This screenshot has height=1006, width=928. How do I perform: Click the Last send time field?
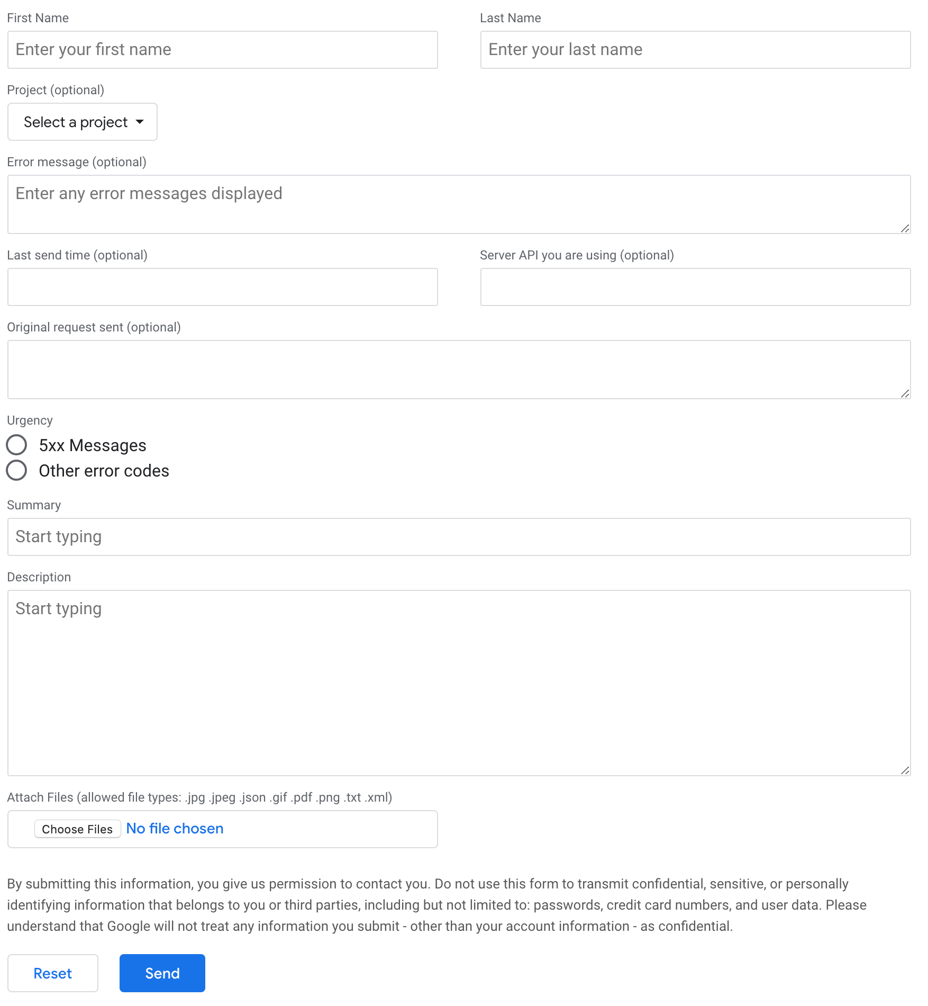point(223,287)
